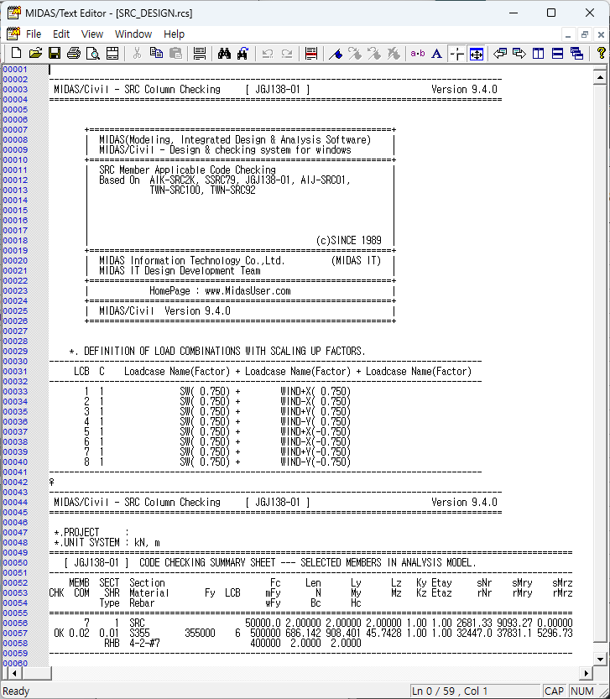Open the File menu

(34, 34)
